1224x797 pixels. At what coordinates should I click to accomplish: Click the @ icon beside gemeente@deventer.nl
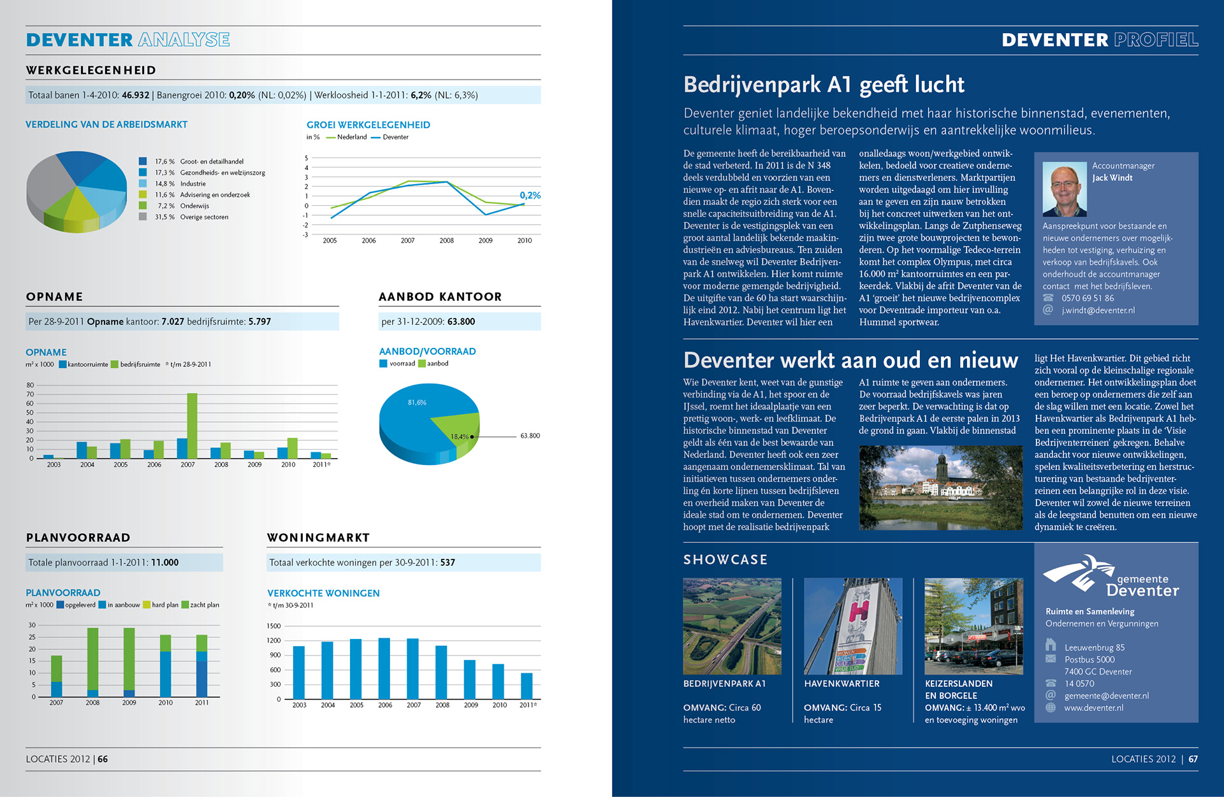[1050, 695]
